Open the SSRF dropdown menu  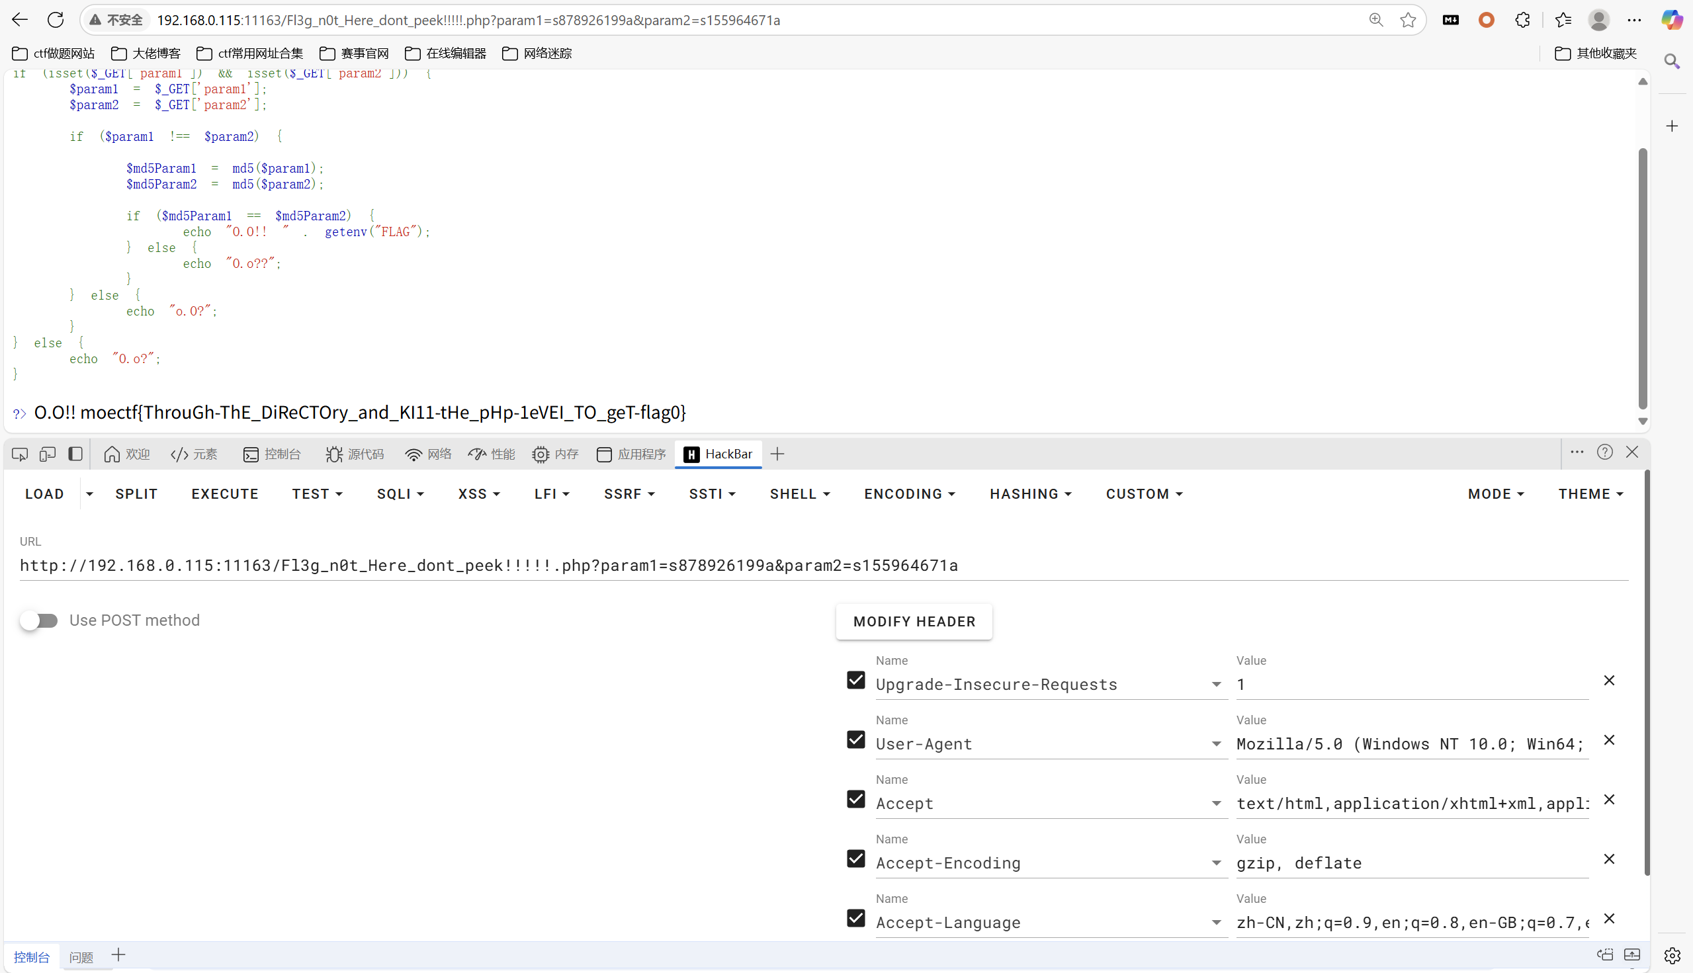click(x=630, y=494)
